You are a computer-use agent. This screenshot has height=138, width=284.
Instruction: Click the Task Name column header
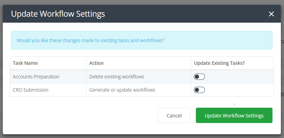(x=48, y=63)
